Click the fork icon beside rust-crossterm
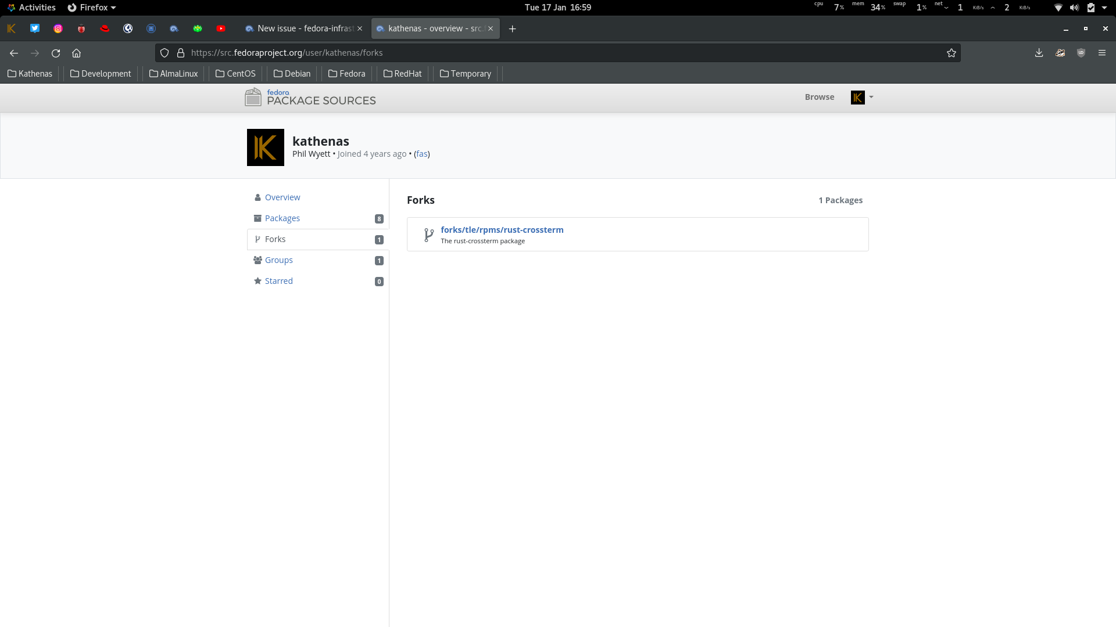Viewport: 1116px width, 627px height. coord(429,235)
